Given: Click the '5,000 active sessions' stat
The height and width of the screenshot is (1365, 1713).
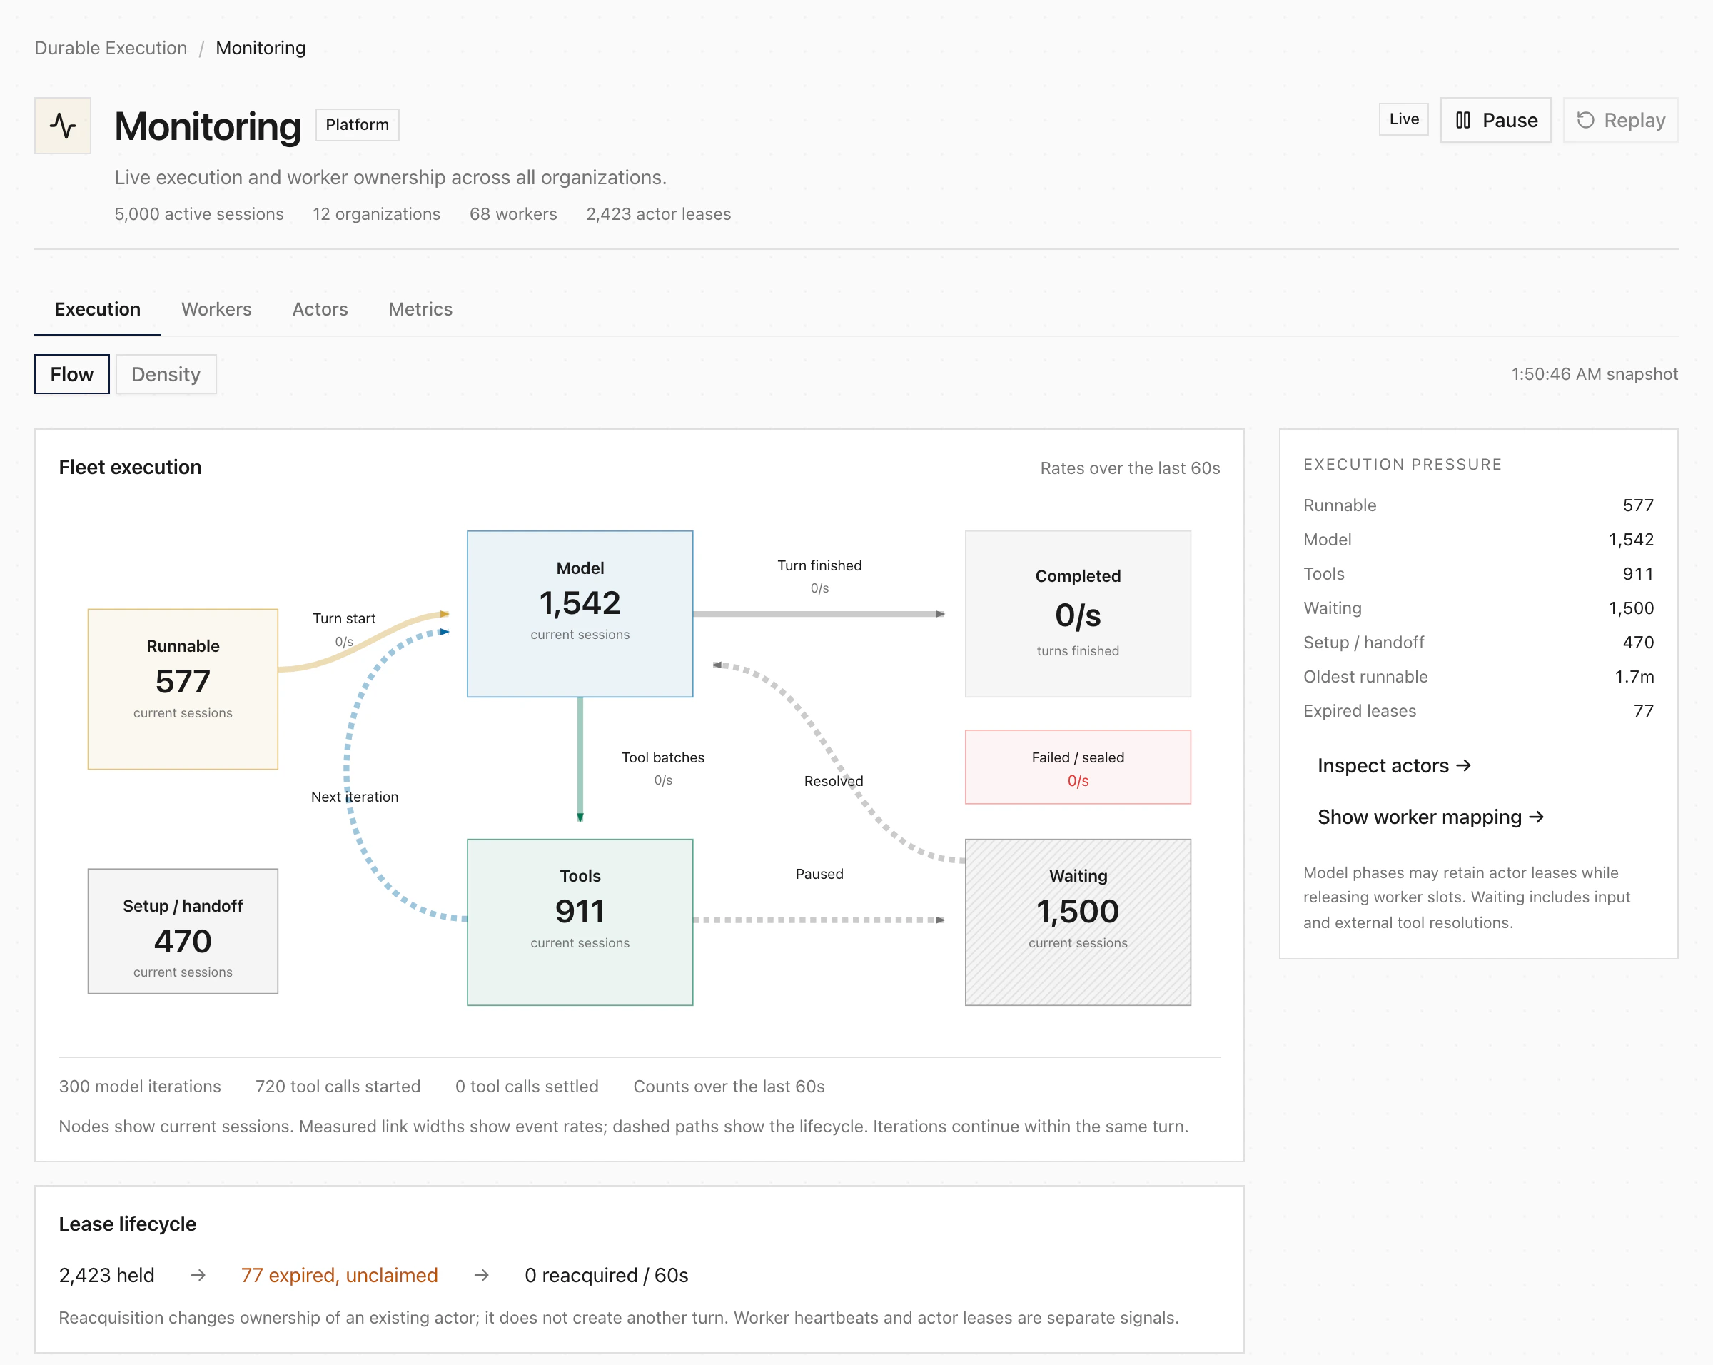Looking at the screenshot, I should click(x=198, y=213).
